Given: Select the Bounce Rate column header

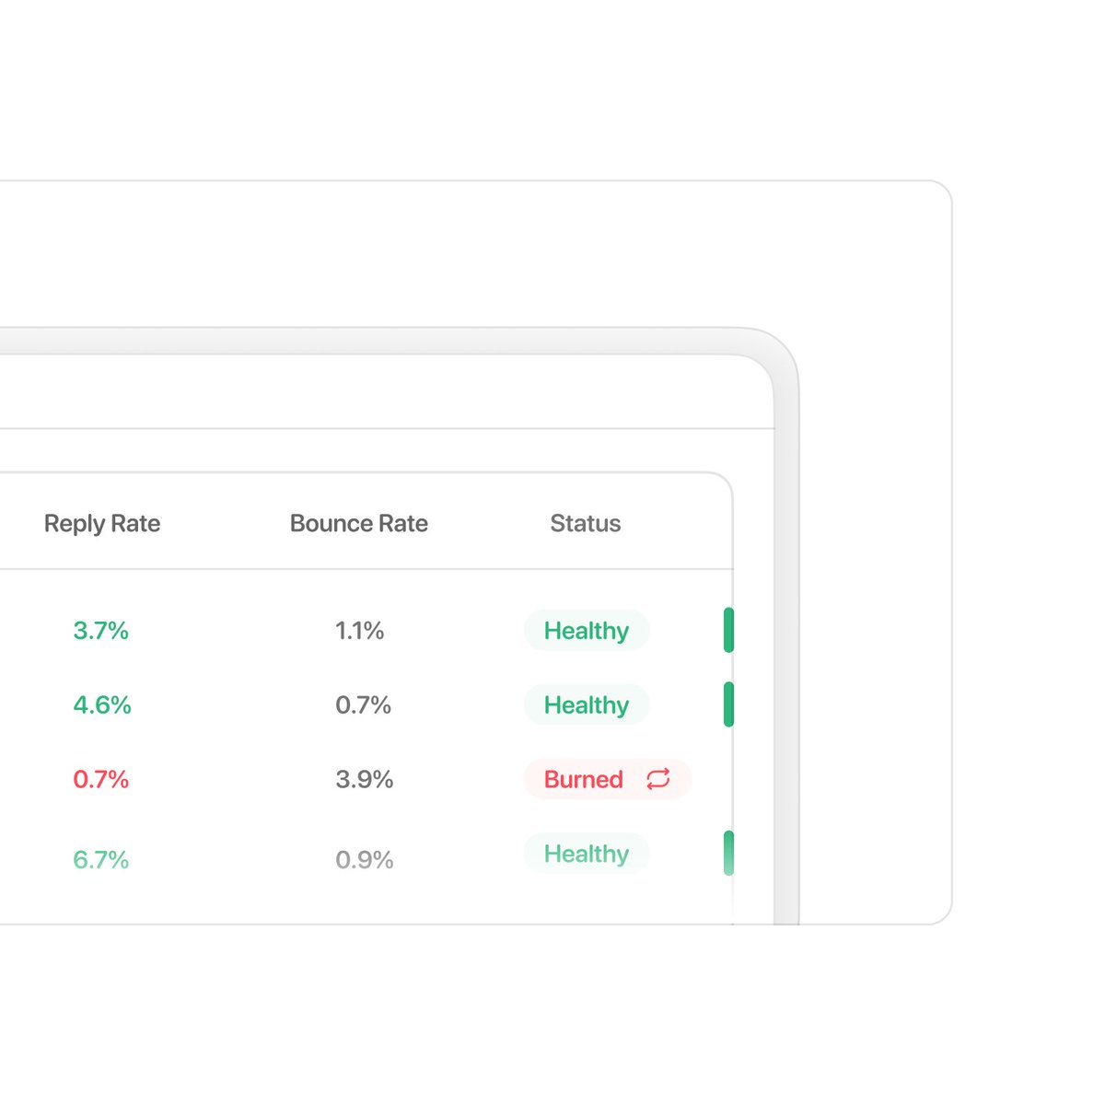Looking at the screenshot, I should pyautogui.click(x=359, y=523).
